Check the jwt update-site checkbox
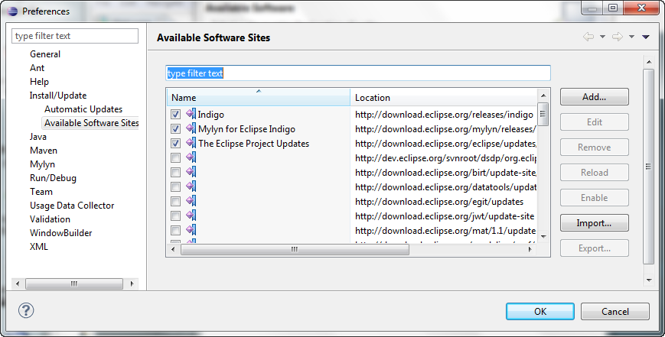Viewport: 665px width, 337px height. point(175,216)
